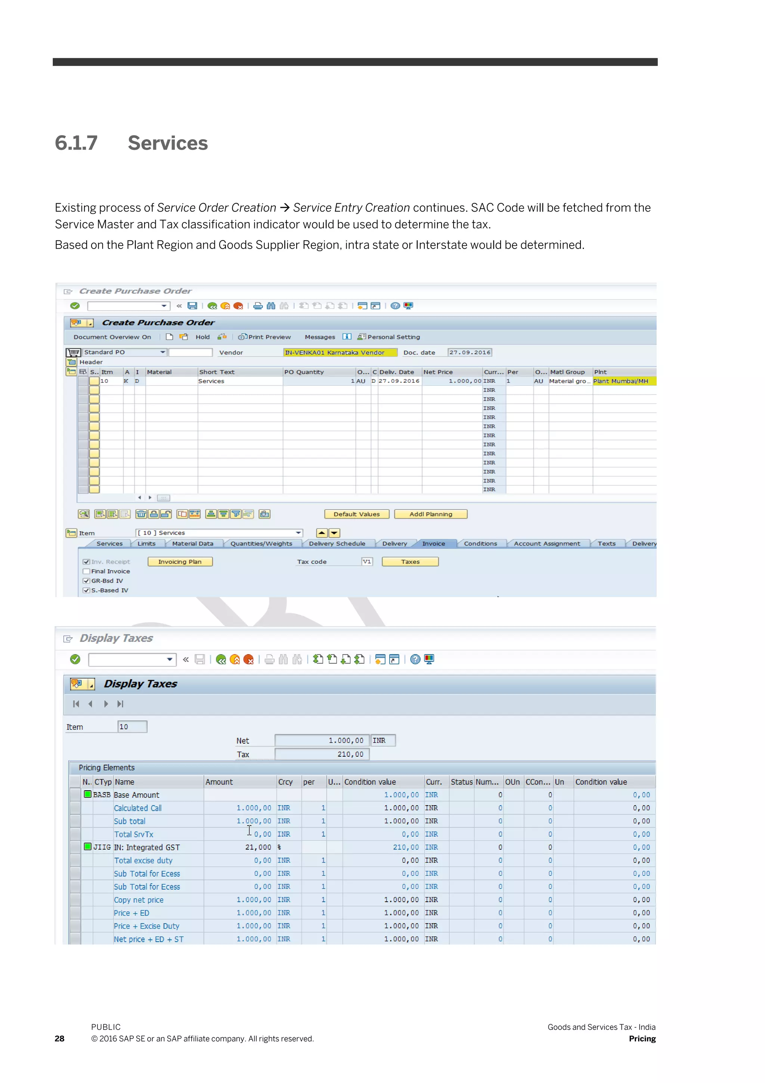This screenshot has height=1083, width=765.
Task: Click the shopping cart icon beside Standard PO
Action: click(x=74, y=353)
